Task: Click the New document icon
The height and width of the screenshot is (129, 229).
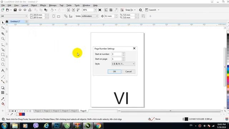Action: pyautogui.click(x=3, y=10)
